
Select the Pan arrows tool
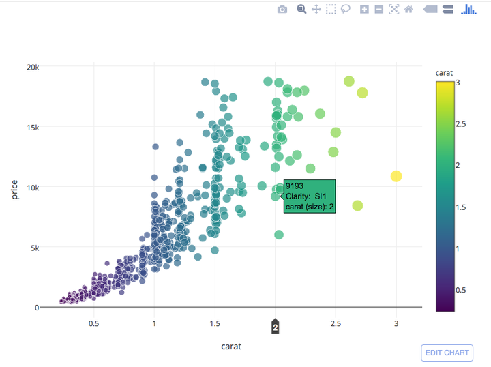tap(316, 10)
